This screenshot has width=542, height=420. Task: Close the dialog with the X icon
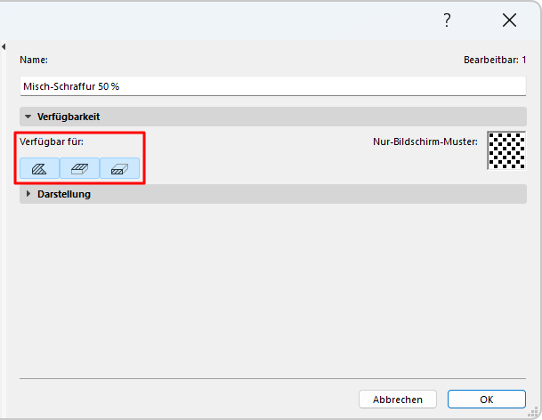click(509, 20)
